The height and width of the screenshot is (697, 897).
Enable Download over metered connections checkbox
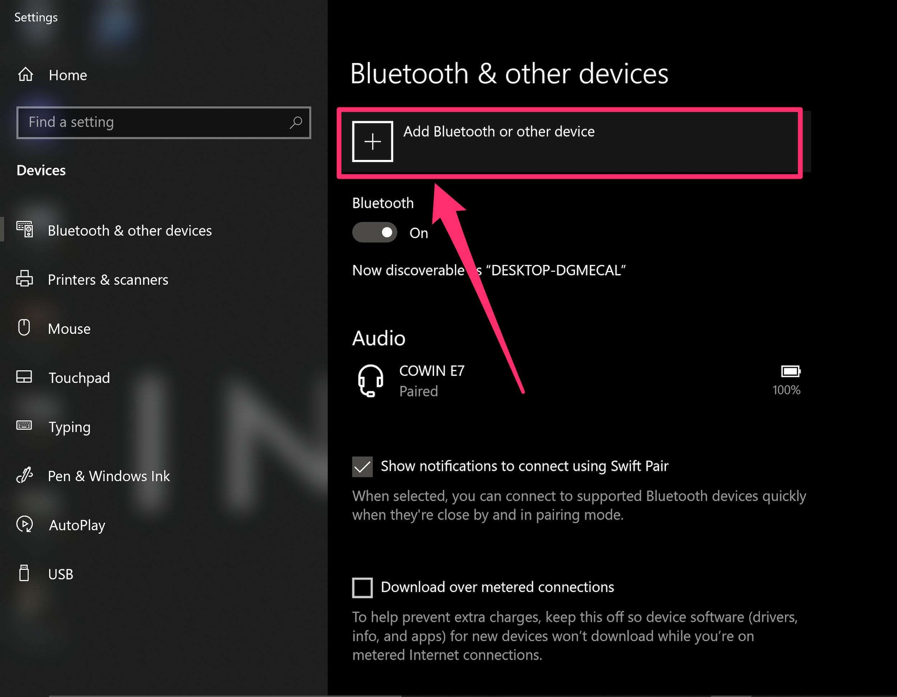click(363, 586)
